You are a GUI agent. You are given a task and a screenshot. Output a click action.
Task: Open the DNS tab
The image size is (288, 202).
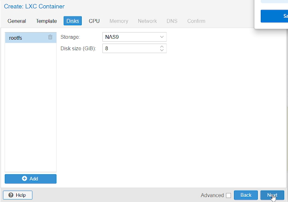(x=172, y=21)
